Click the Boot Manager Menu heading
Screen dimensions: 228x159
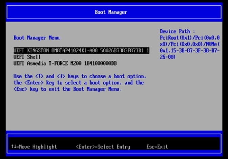[37, 38]
